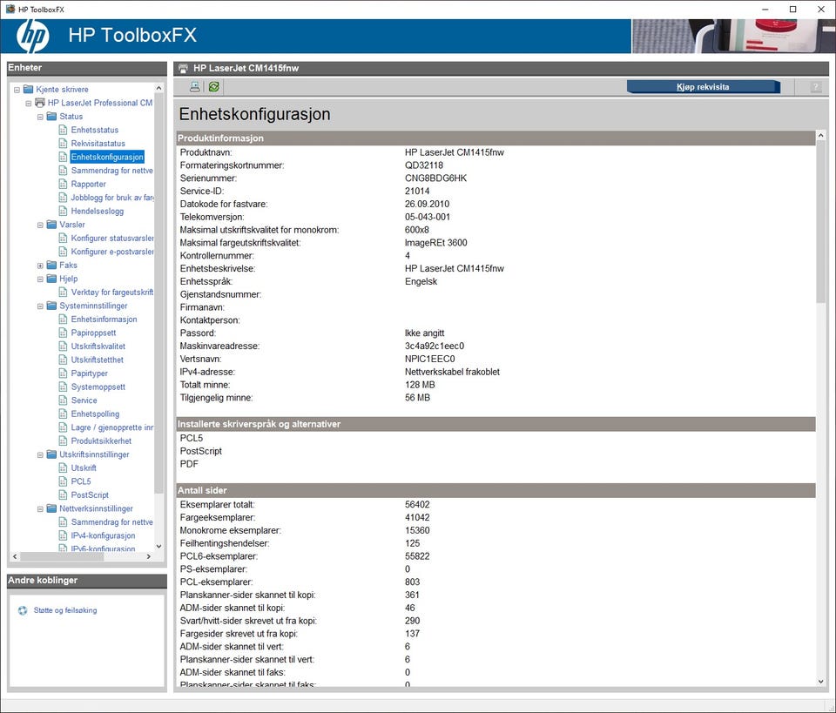836x713 pixels.
Task: Minimize the HP ToolboxFX window
Action: click(765, 9)
